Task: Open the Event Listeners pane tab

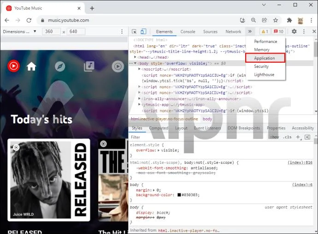Action: tap(207, 128)
